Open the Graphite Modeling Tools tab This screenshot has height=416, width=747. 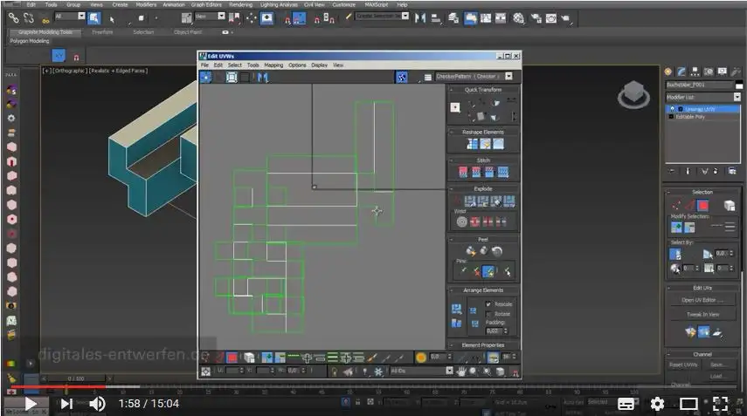pos(45,32)
